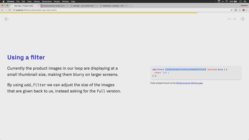Click the Lawrence profile button
The image size is (249, 140).
pyautogui.click(x=243, y=5)
